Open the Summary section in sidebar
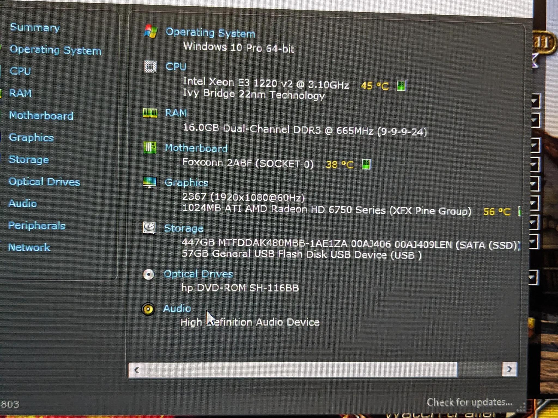Viewport: 558px width, 418px height. click(x=35, y=27)
